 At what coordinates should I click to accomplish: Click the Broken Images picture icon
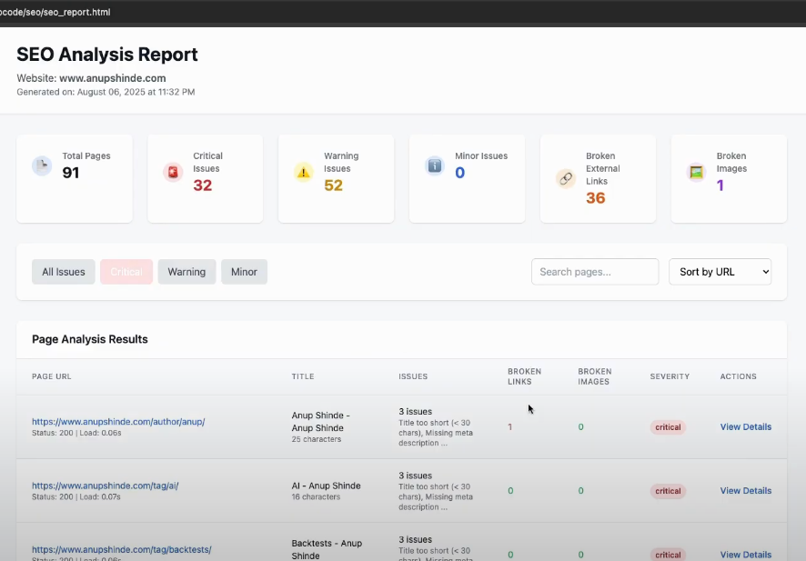pos(696,172)
